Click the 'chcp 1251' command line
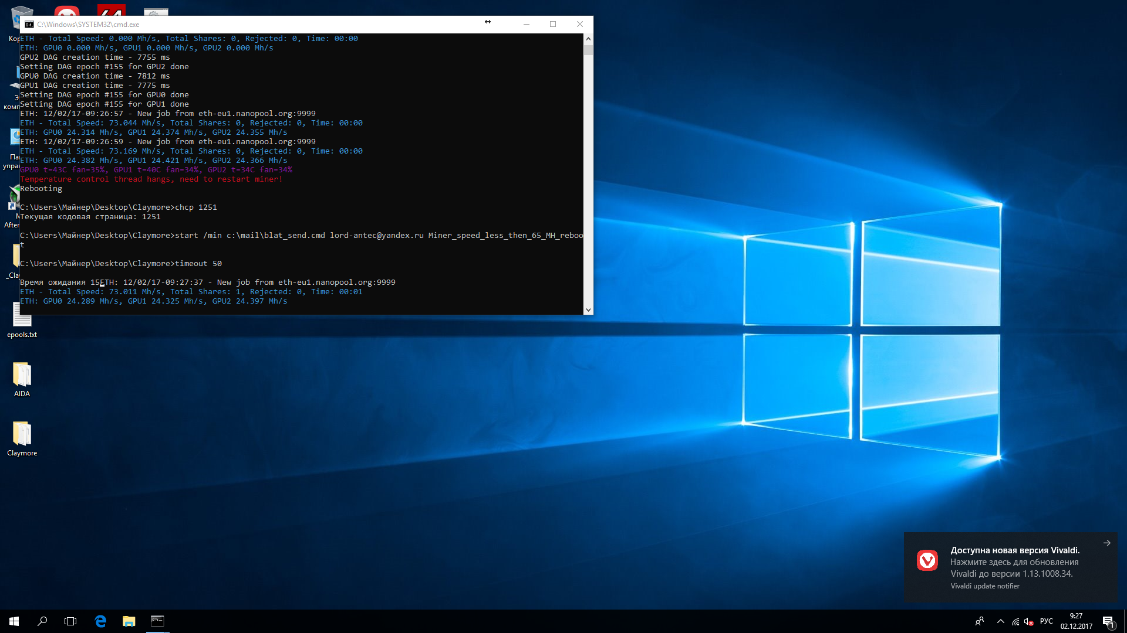This screenshot has height=633, width=1127. tap(119, 207)
